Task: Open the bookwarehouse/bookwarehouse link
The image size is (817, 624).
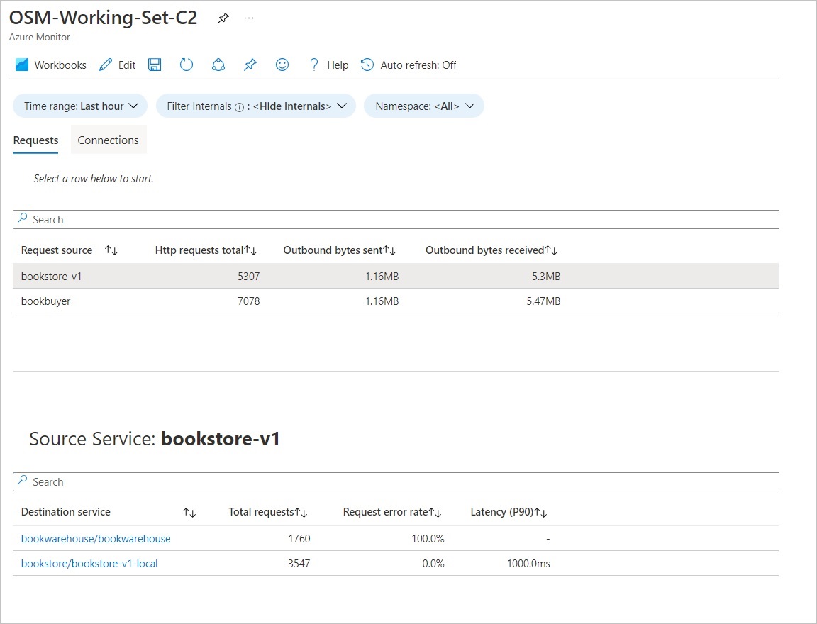Action: coord(96,539)
